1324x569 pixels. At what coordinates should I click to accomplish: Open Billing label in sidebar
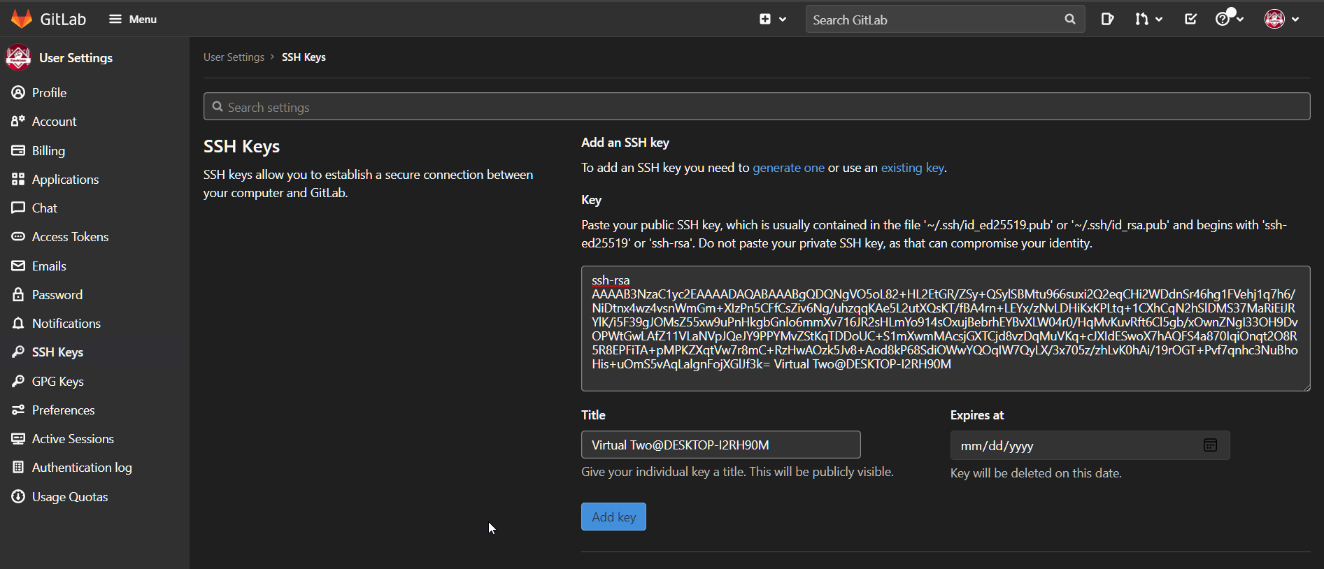[x=48, y=150]
